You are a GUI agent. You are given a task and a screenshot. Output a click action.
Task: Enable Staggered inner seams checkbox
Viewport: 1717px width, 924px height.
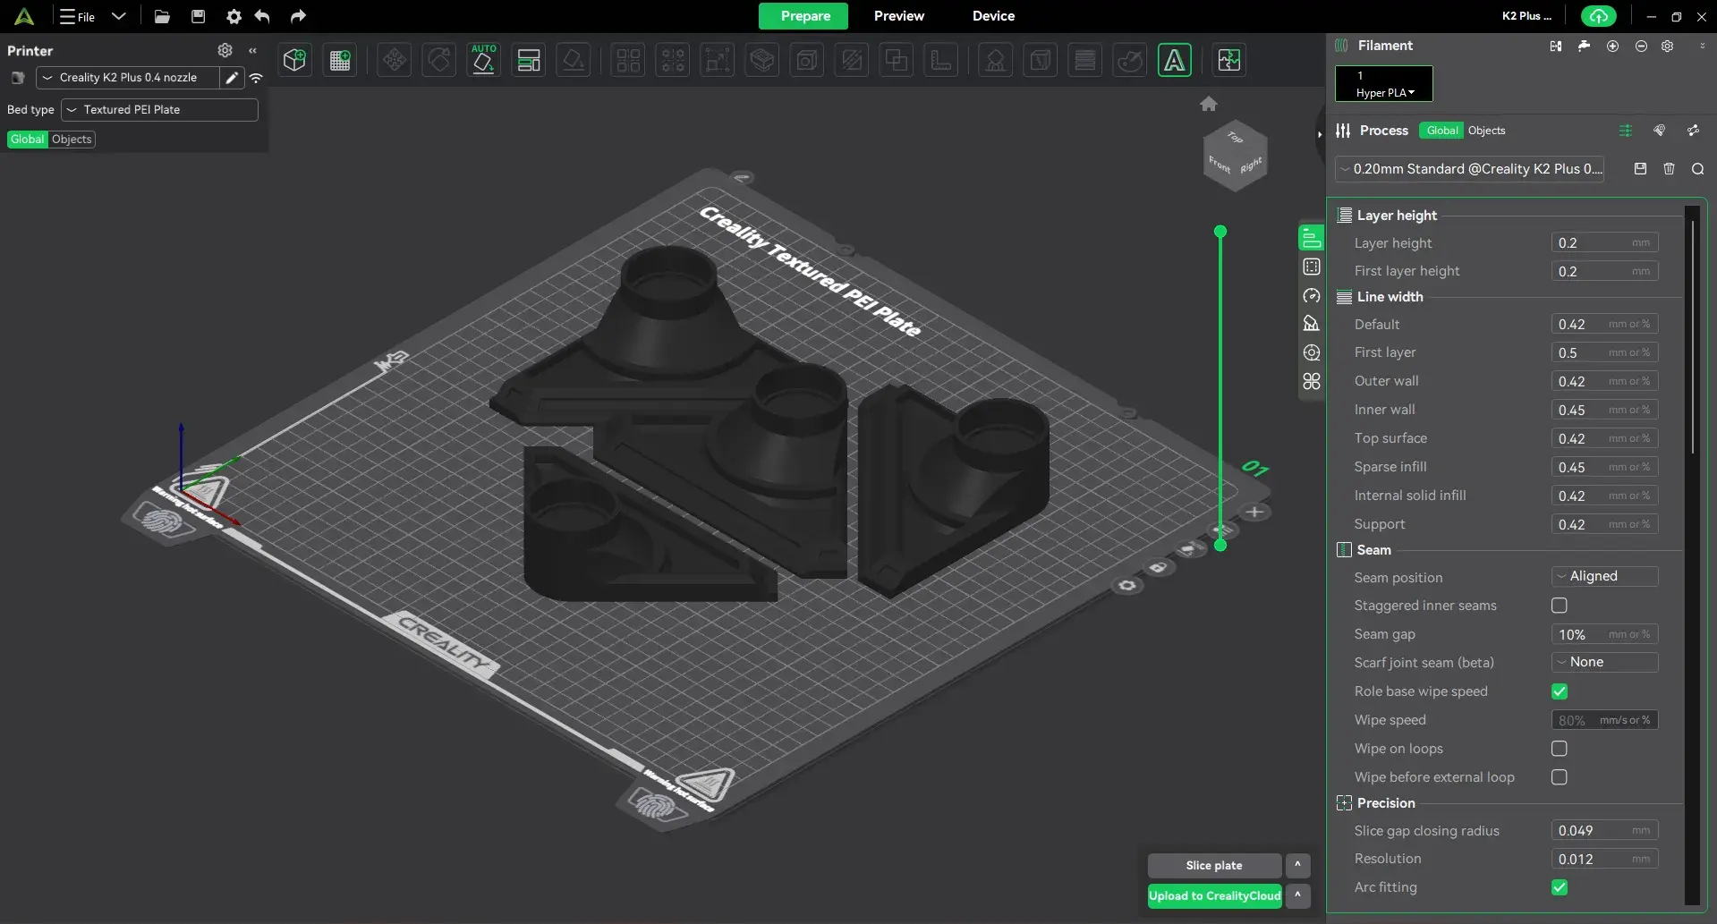pyautogui.click(x=1560, y=606)
